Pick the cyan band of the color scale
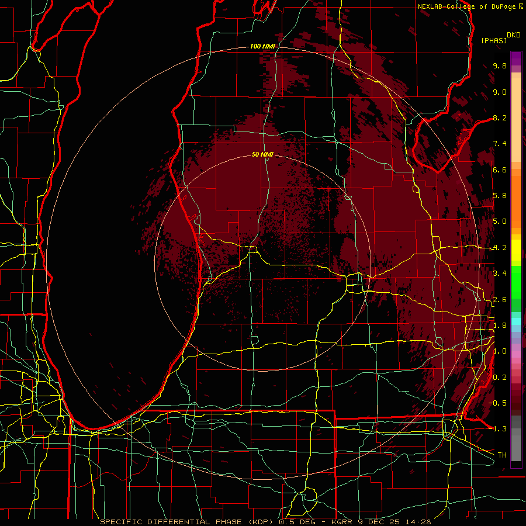The width and height of the screenshot is (526, 526). (516, 321)
